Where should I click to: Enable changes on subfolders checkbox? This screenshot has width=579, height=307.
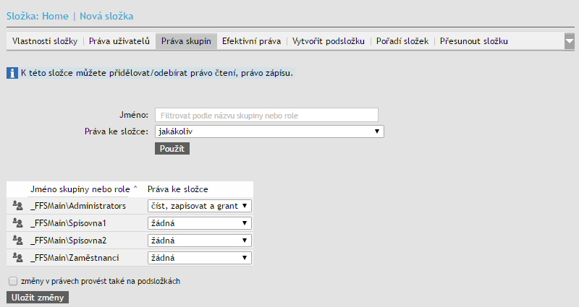[x=12, y=281]
